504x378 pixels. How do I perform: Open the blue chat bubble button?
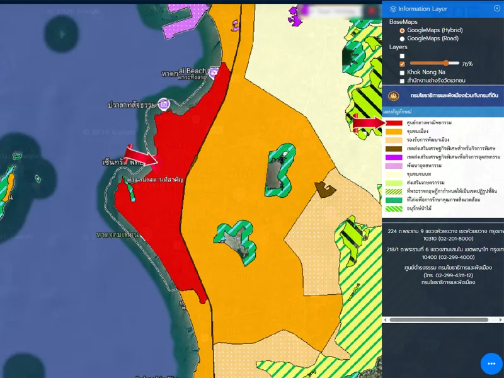(x=491, y=364)
